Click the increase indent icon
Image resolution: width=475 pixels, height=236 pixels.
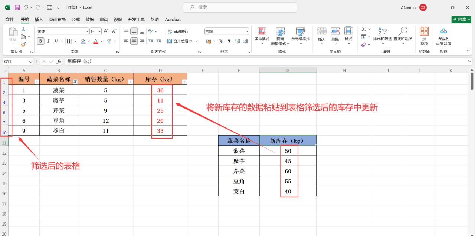(x=158, y=41)
